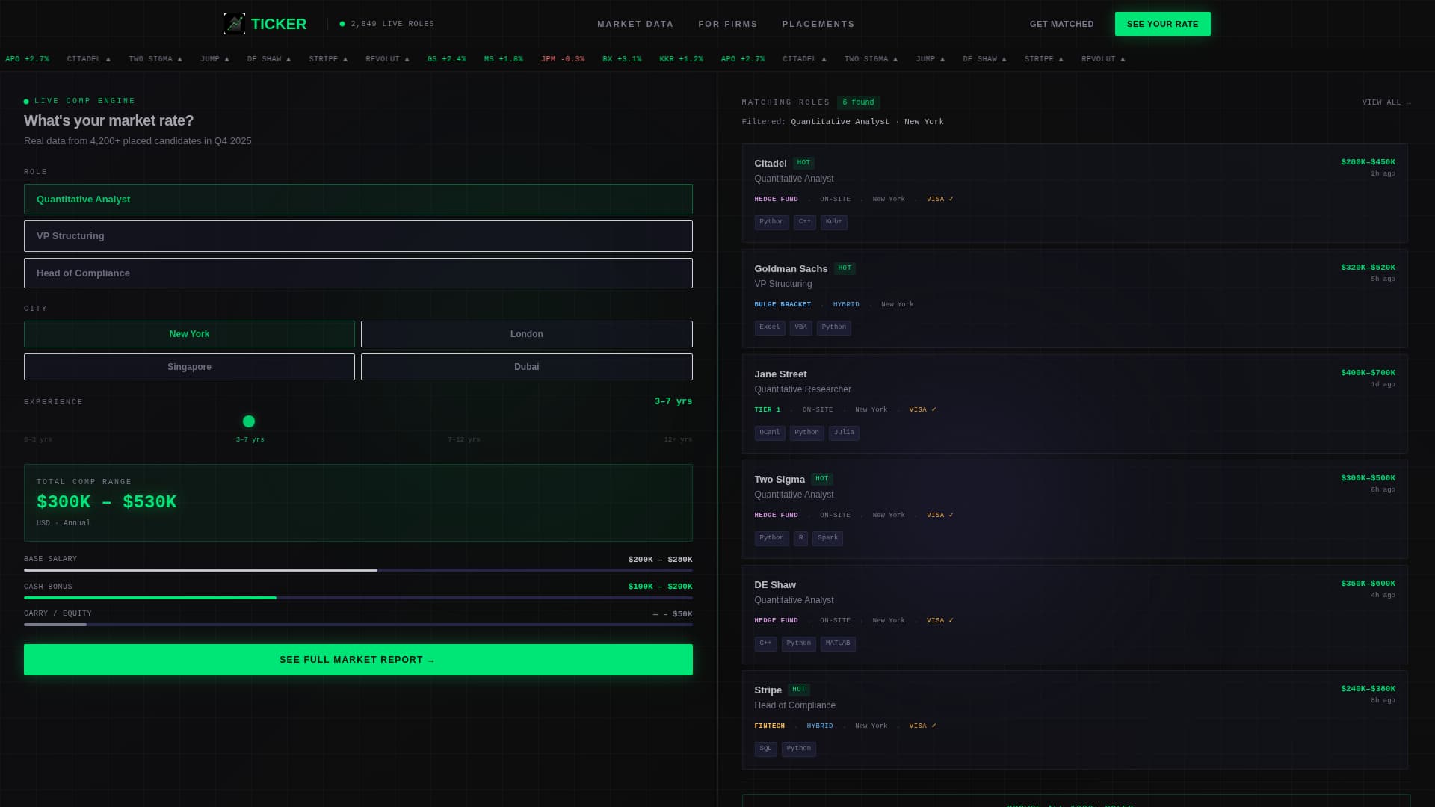Click the $100K – $200K cash bonus value
The height and width of the screenshot is (807, 1435).
click(x=660, y=587)
